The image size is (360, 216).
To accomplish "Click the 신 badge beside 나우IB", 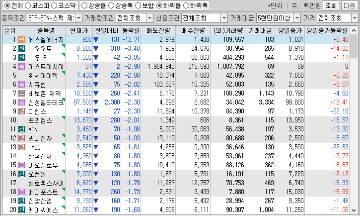I will coord(22,58).
